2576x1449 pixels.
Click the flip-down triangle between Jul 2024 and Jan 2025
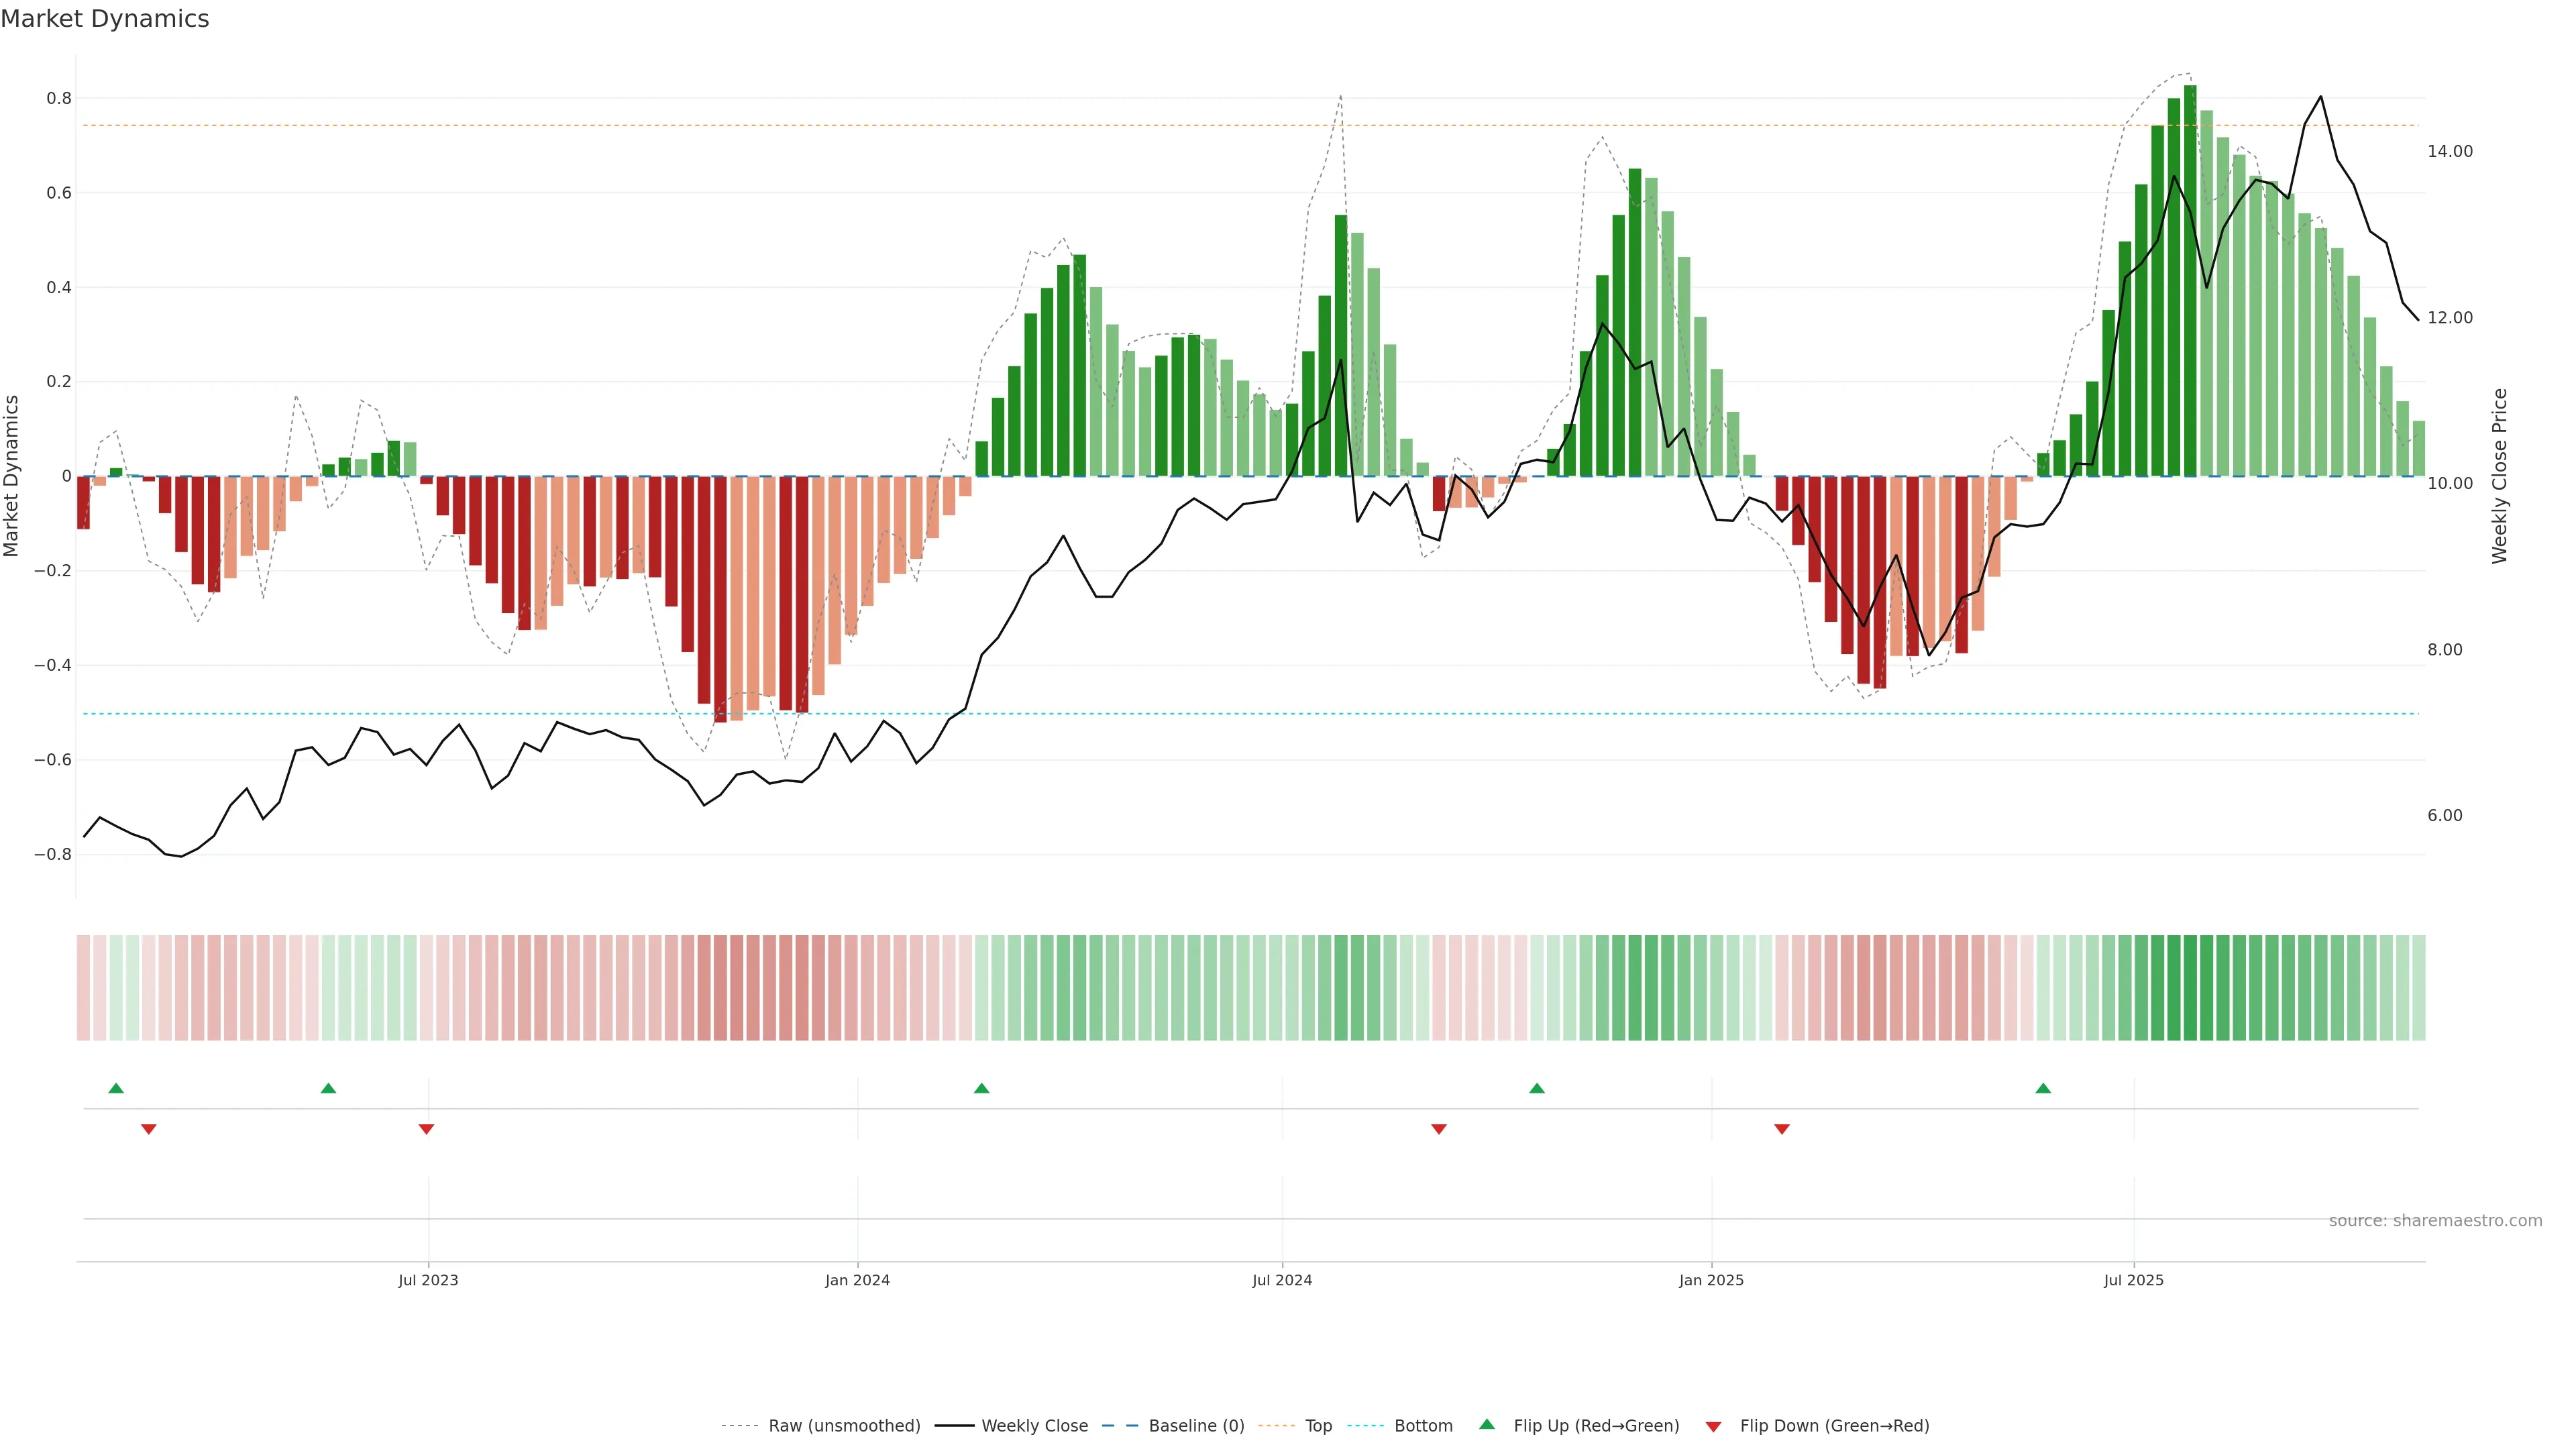[1439, 1129]
